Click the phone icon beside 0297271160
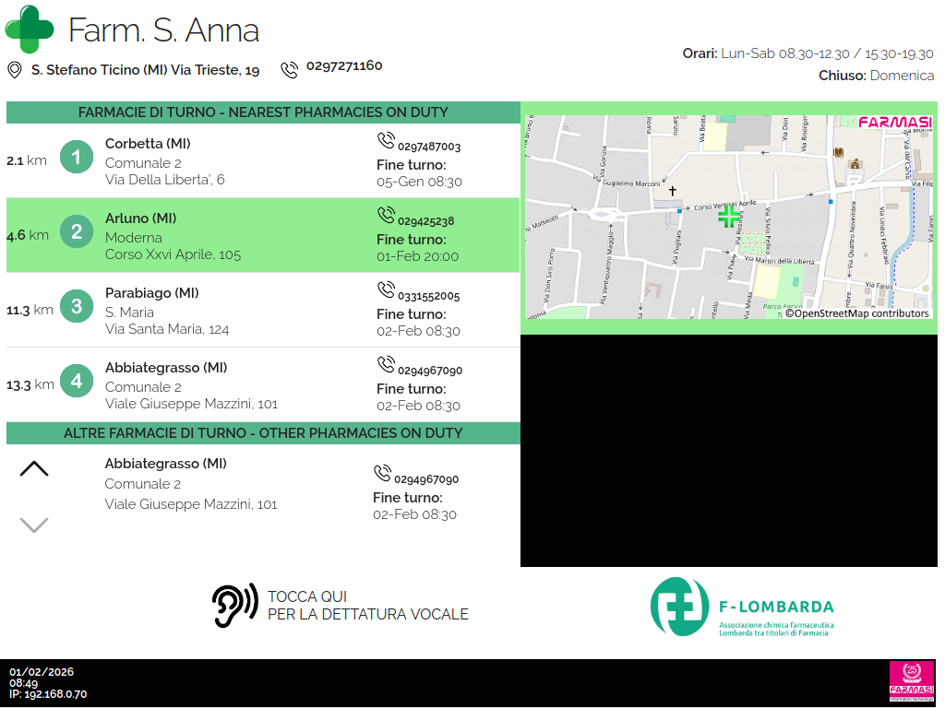Image resolution: width=945 pixels, height=708 pixels. coord(290,69)
